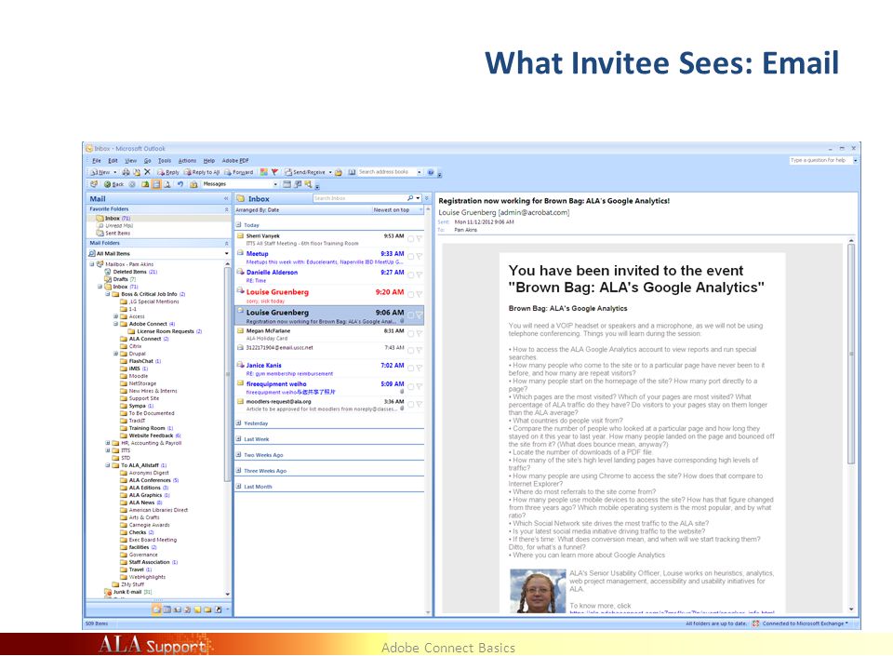Switch to Calendar view icon
The width and height of the screenshot is (893, 670).
[x=167, y=610]
